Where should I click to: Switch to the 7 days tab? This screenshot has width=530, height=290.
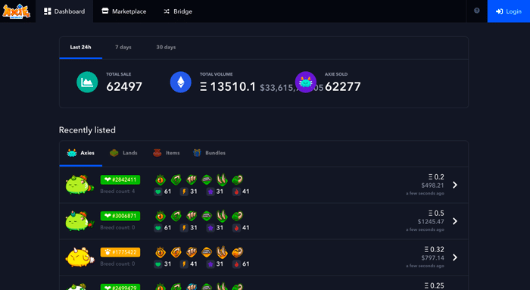pos(123,47)
